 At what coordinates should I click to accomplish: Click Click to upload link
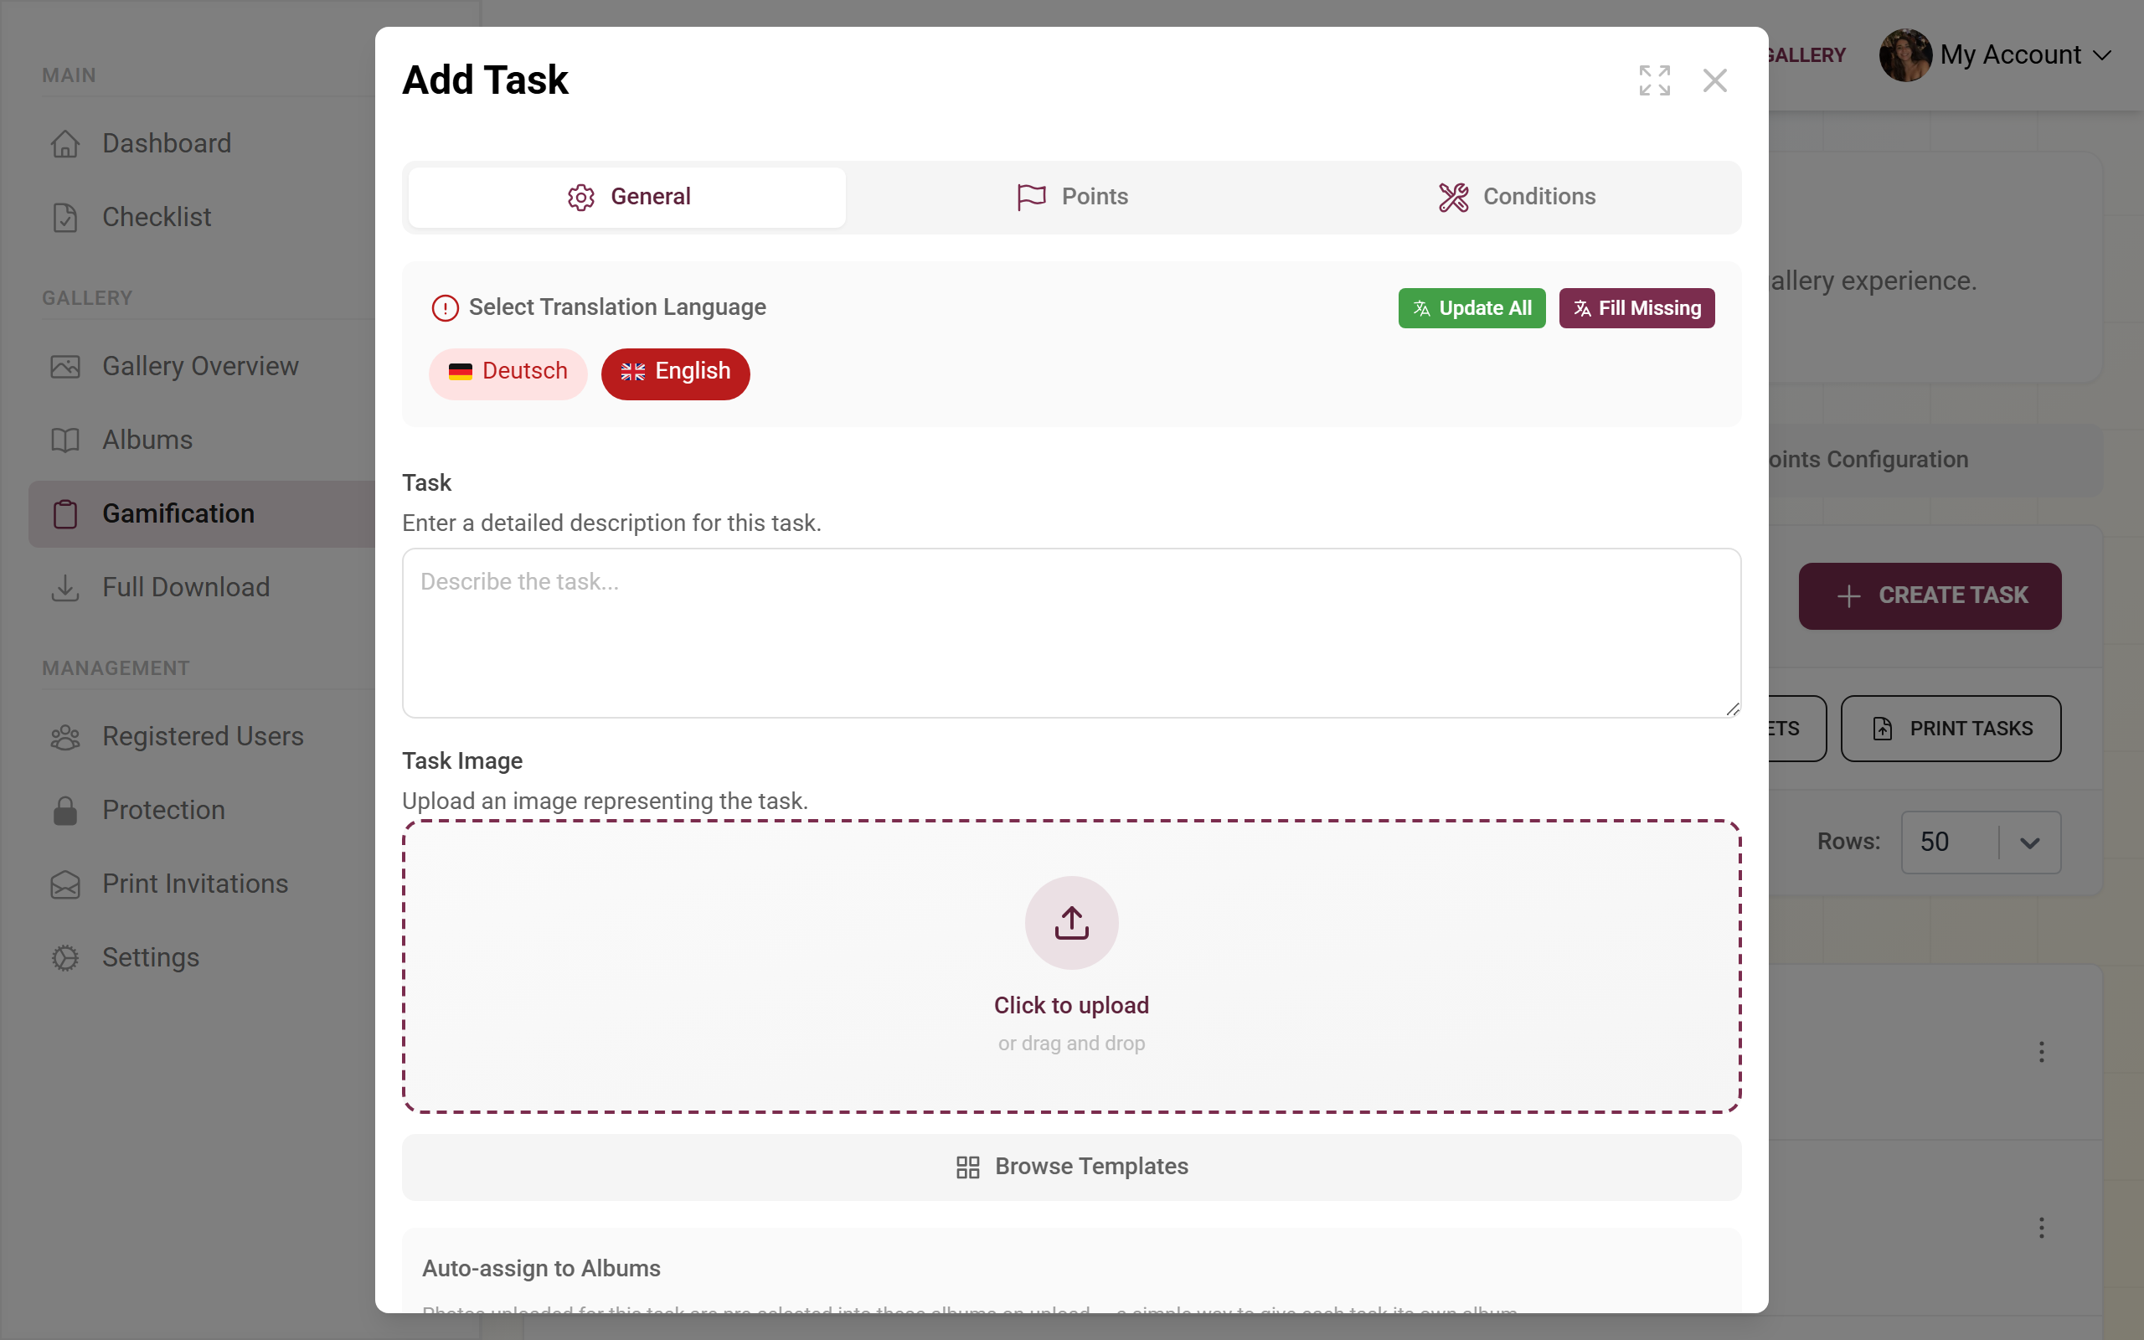pyautogui.click(x=1071, y=1005)
